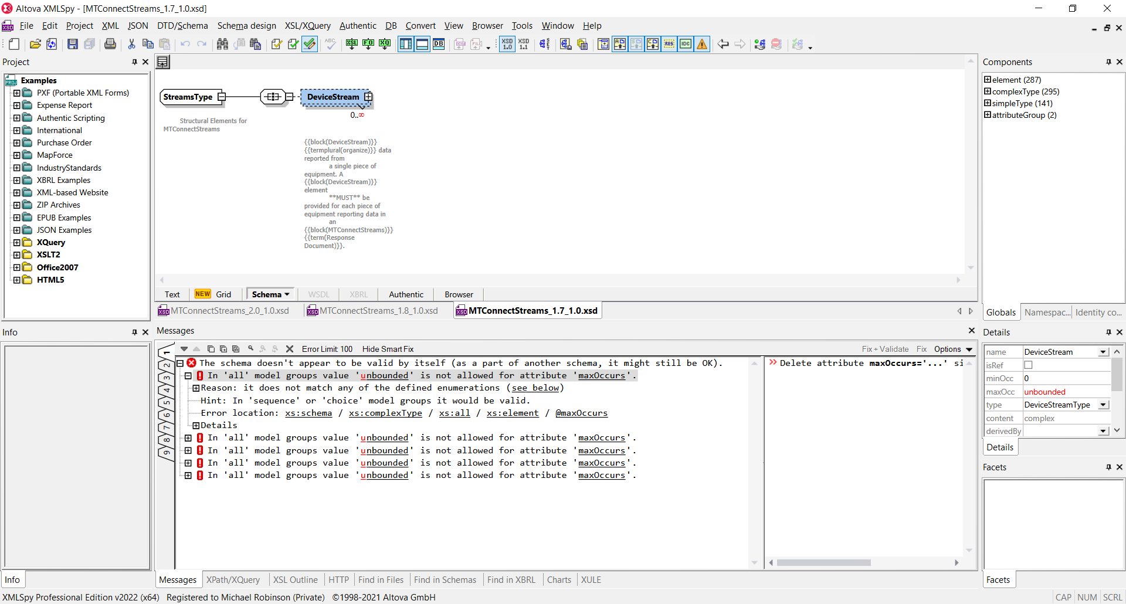Expand the Purchase Order project folder
The height and width of the screenshot is (604, 1126).
click(16, 142)
